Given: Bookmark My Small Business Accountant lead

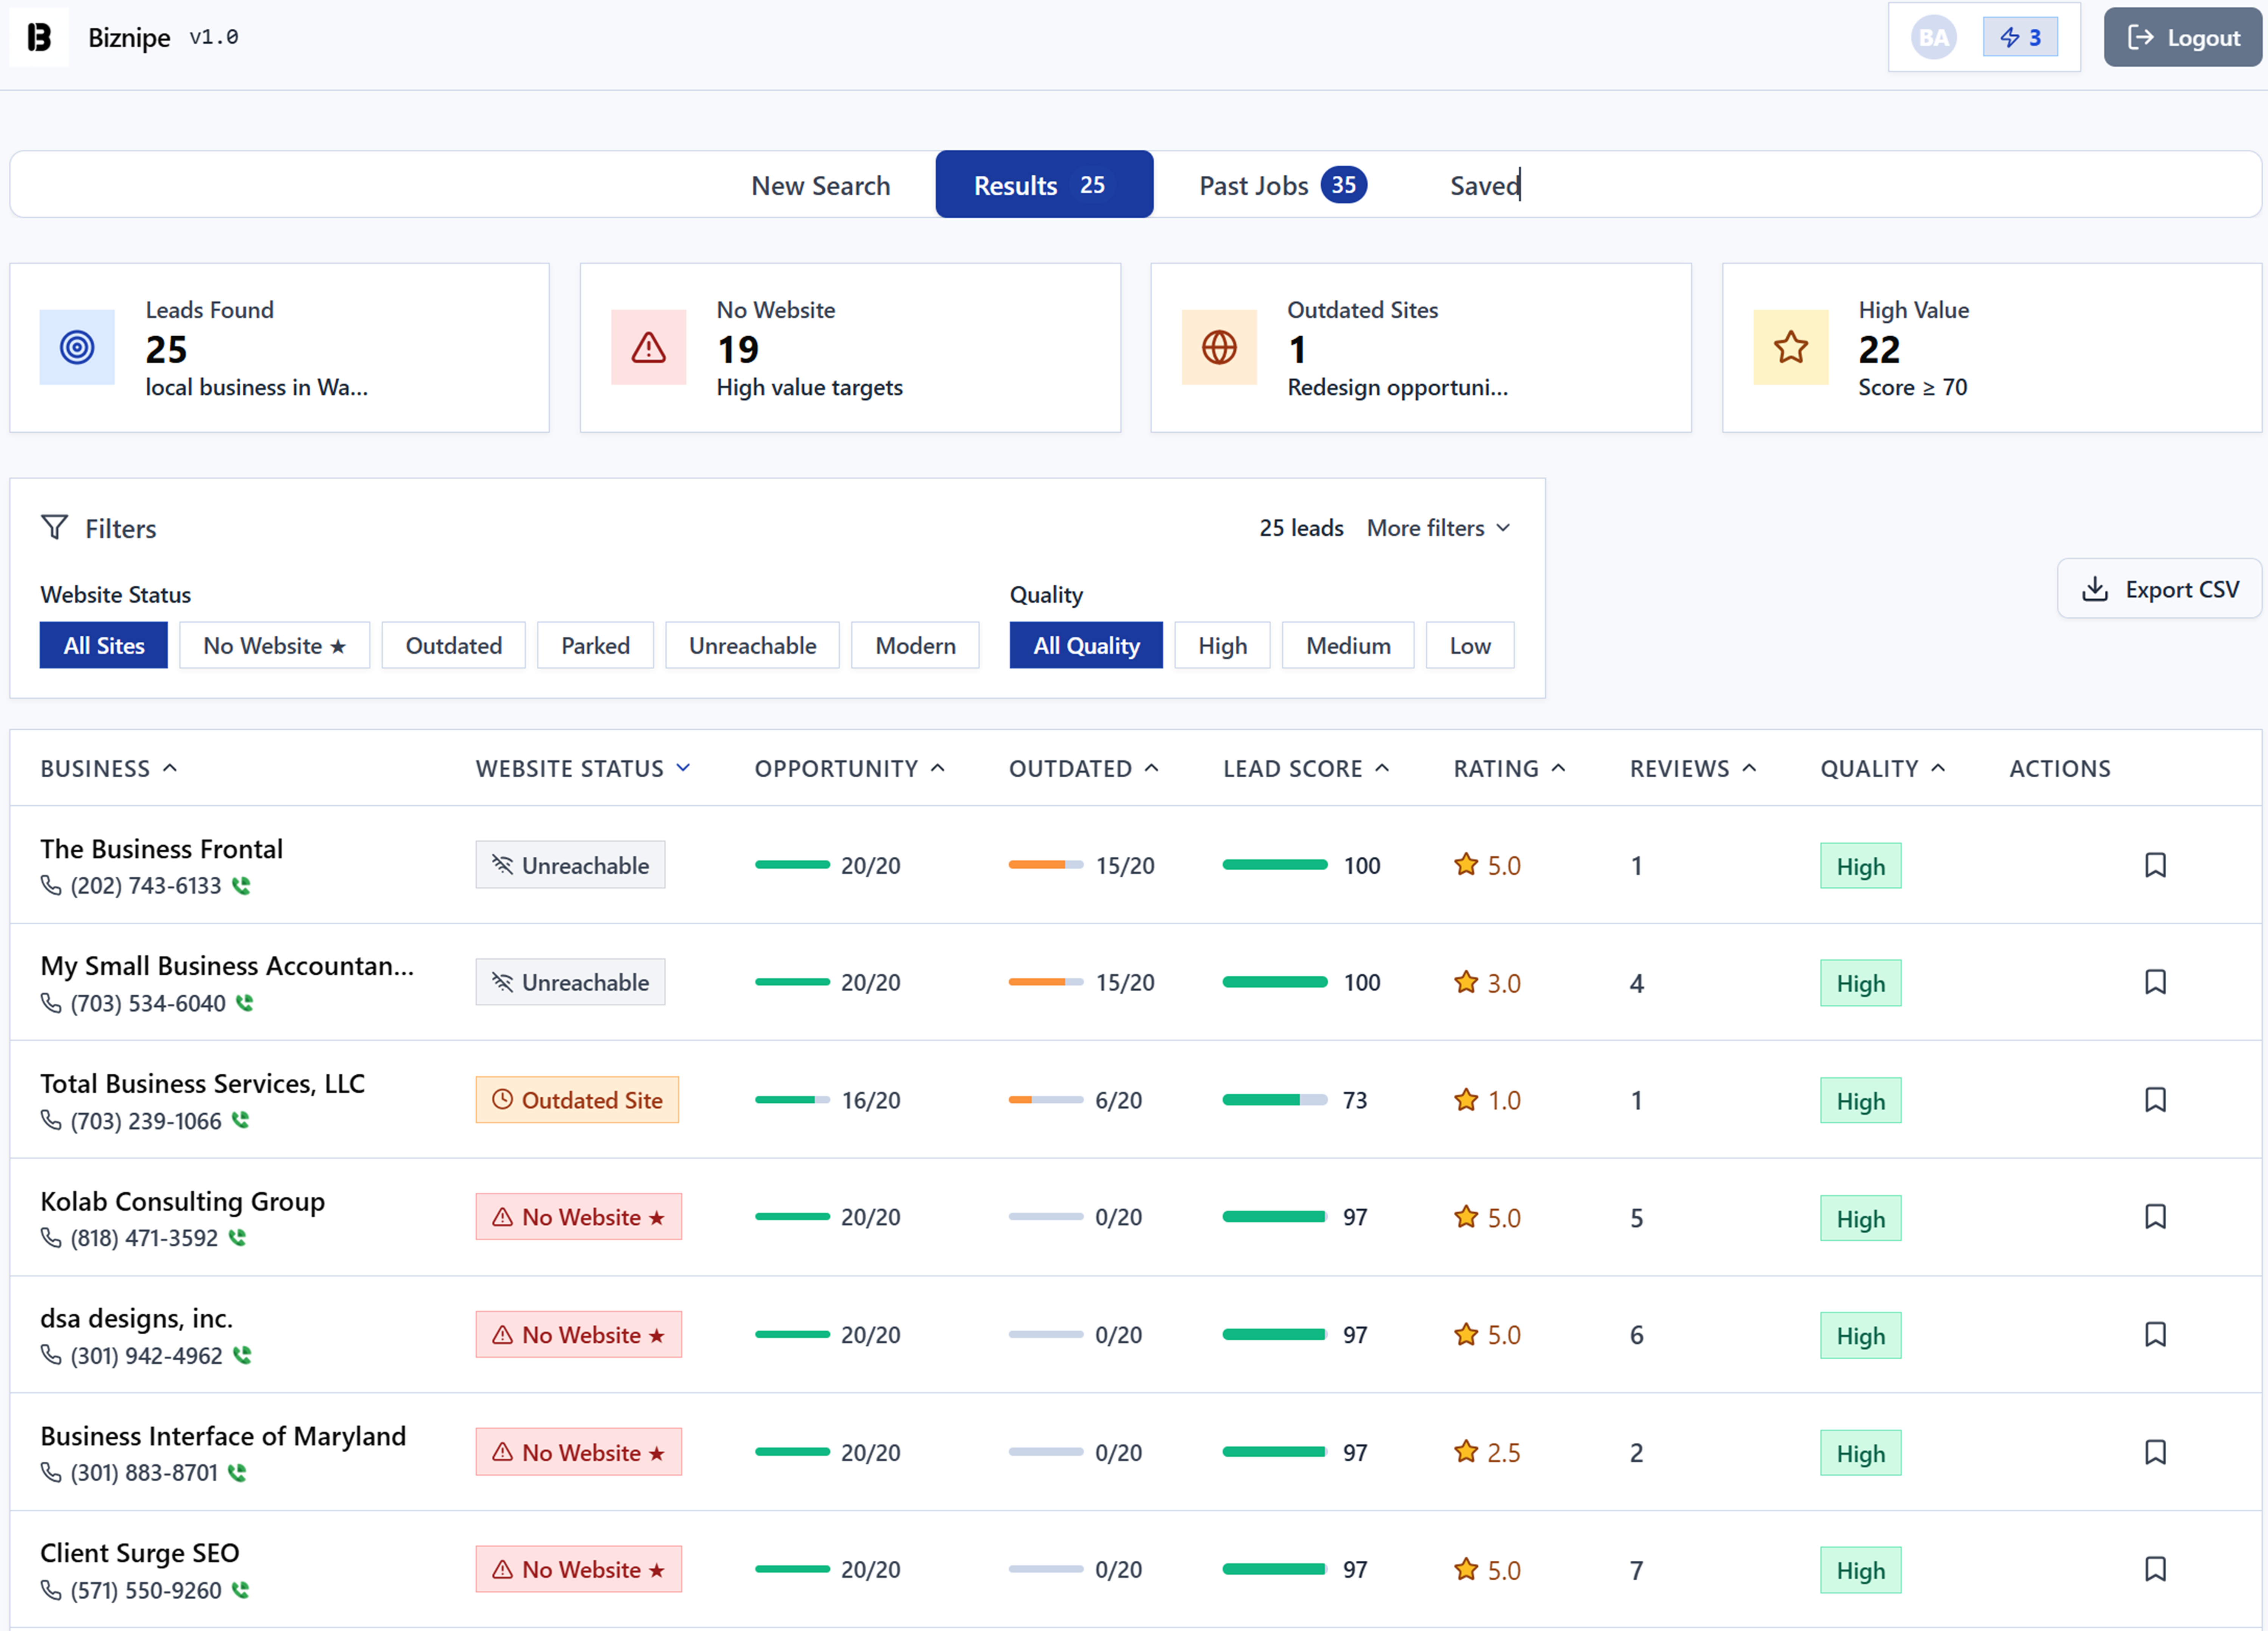Looking at the screenshot, I should [2155, 982].
